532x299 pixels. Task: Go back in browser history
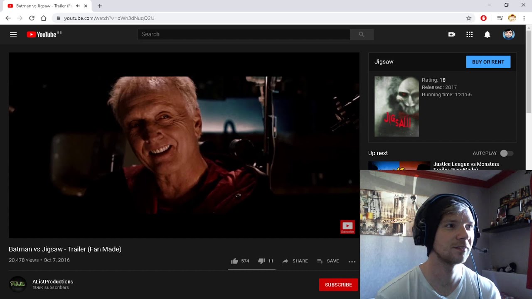(x=8, y=18)
